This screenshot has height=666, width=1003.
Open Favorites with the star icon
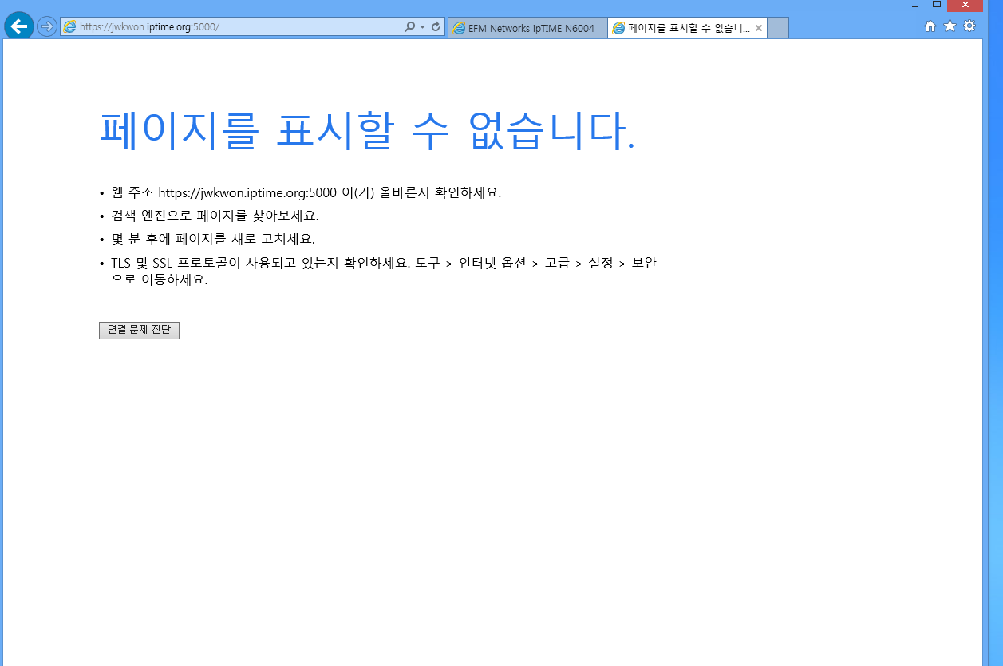(950, 26)
